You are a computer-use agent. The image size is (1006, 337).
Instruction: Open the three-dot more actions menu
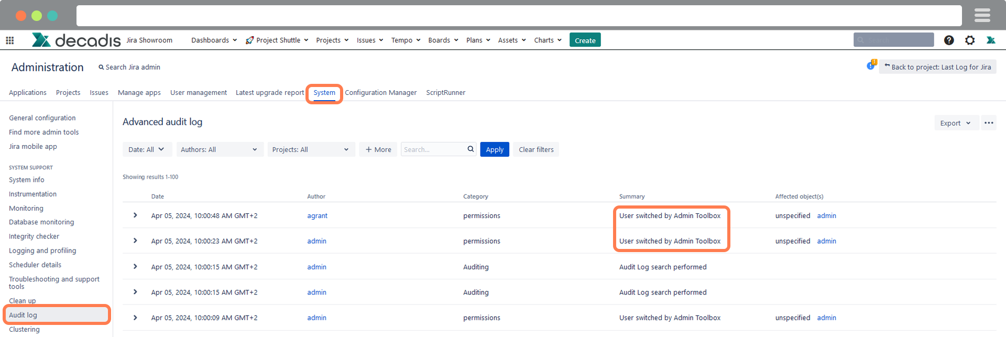[x=989, y=123]
